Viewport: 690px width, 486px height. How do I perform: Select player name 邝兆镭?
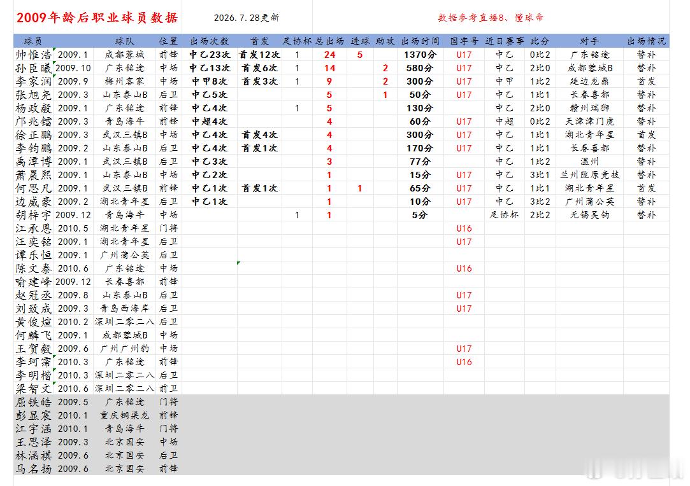click(x=33, y=121)
